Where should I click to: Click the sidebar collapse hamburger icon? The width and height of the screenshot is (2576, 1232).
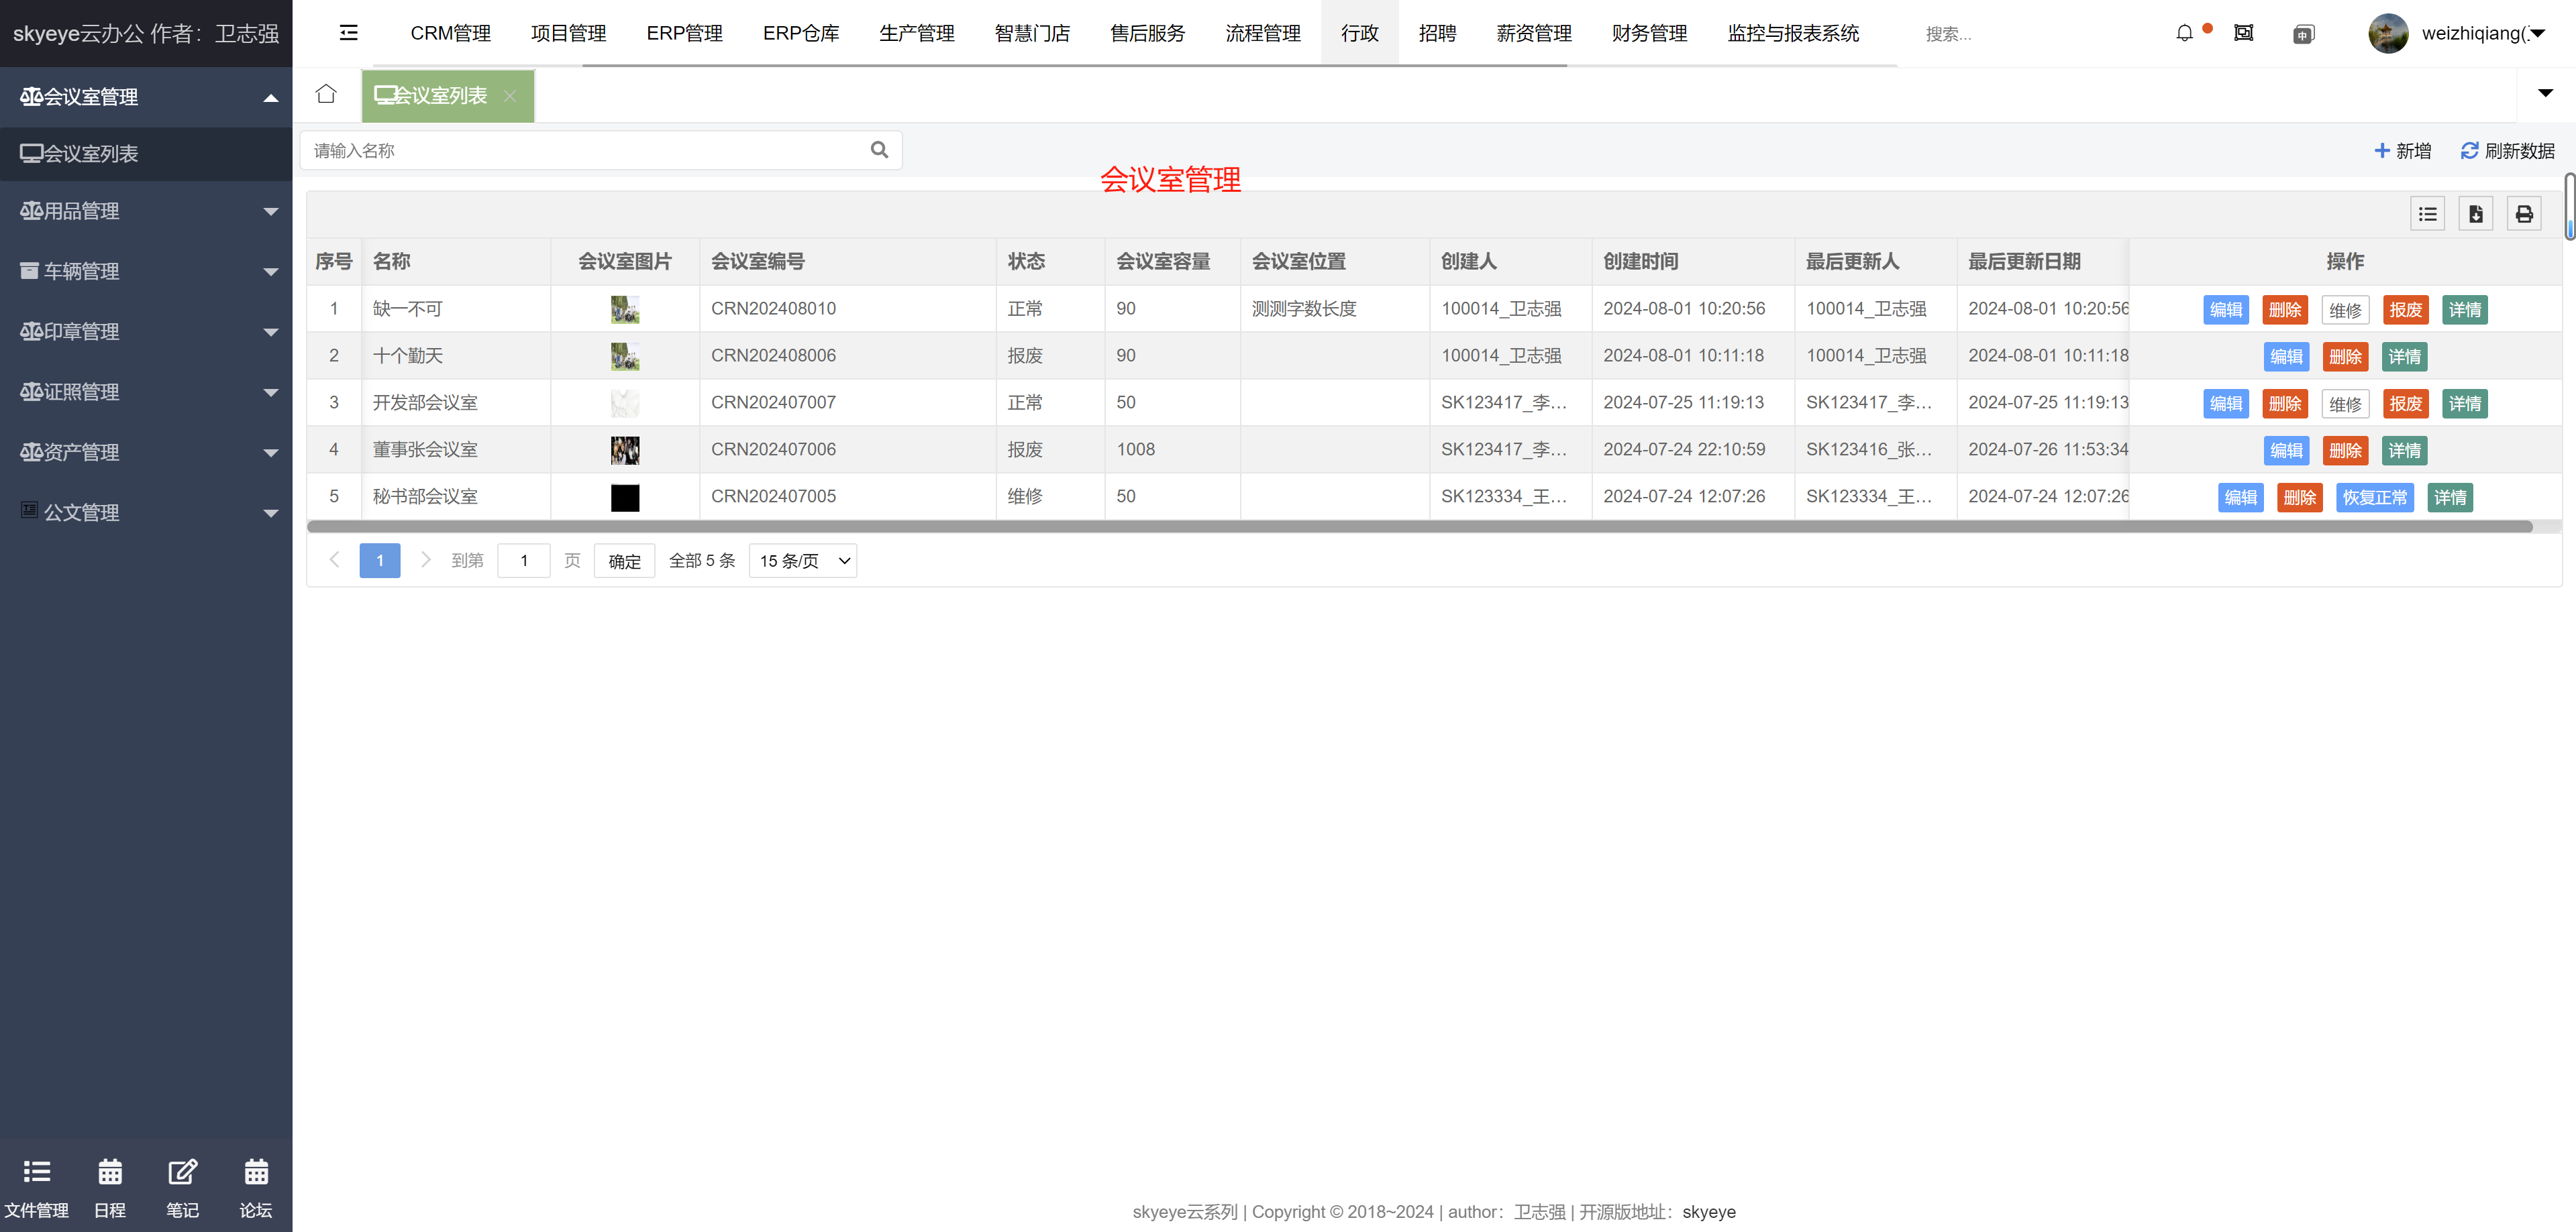point(348,33)
